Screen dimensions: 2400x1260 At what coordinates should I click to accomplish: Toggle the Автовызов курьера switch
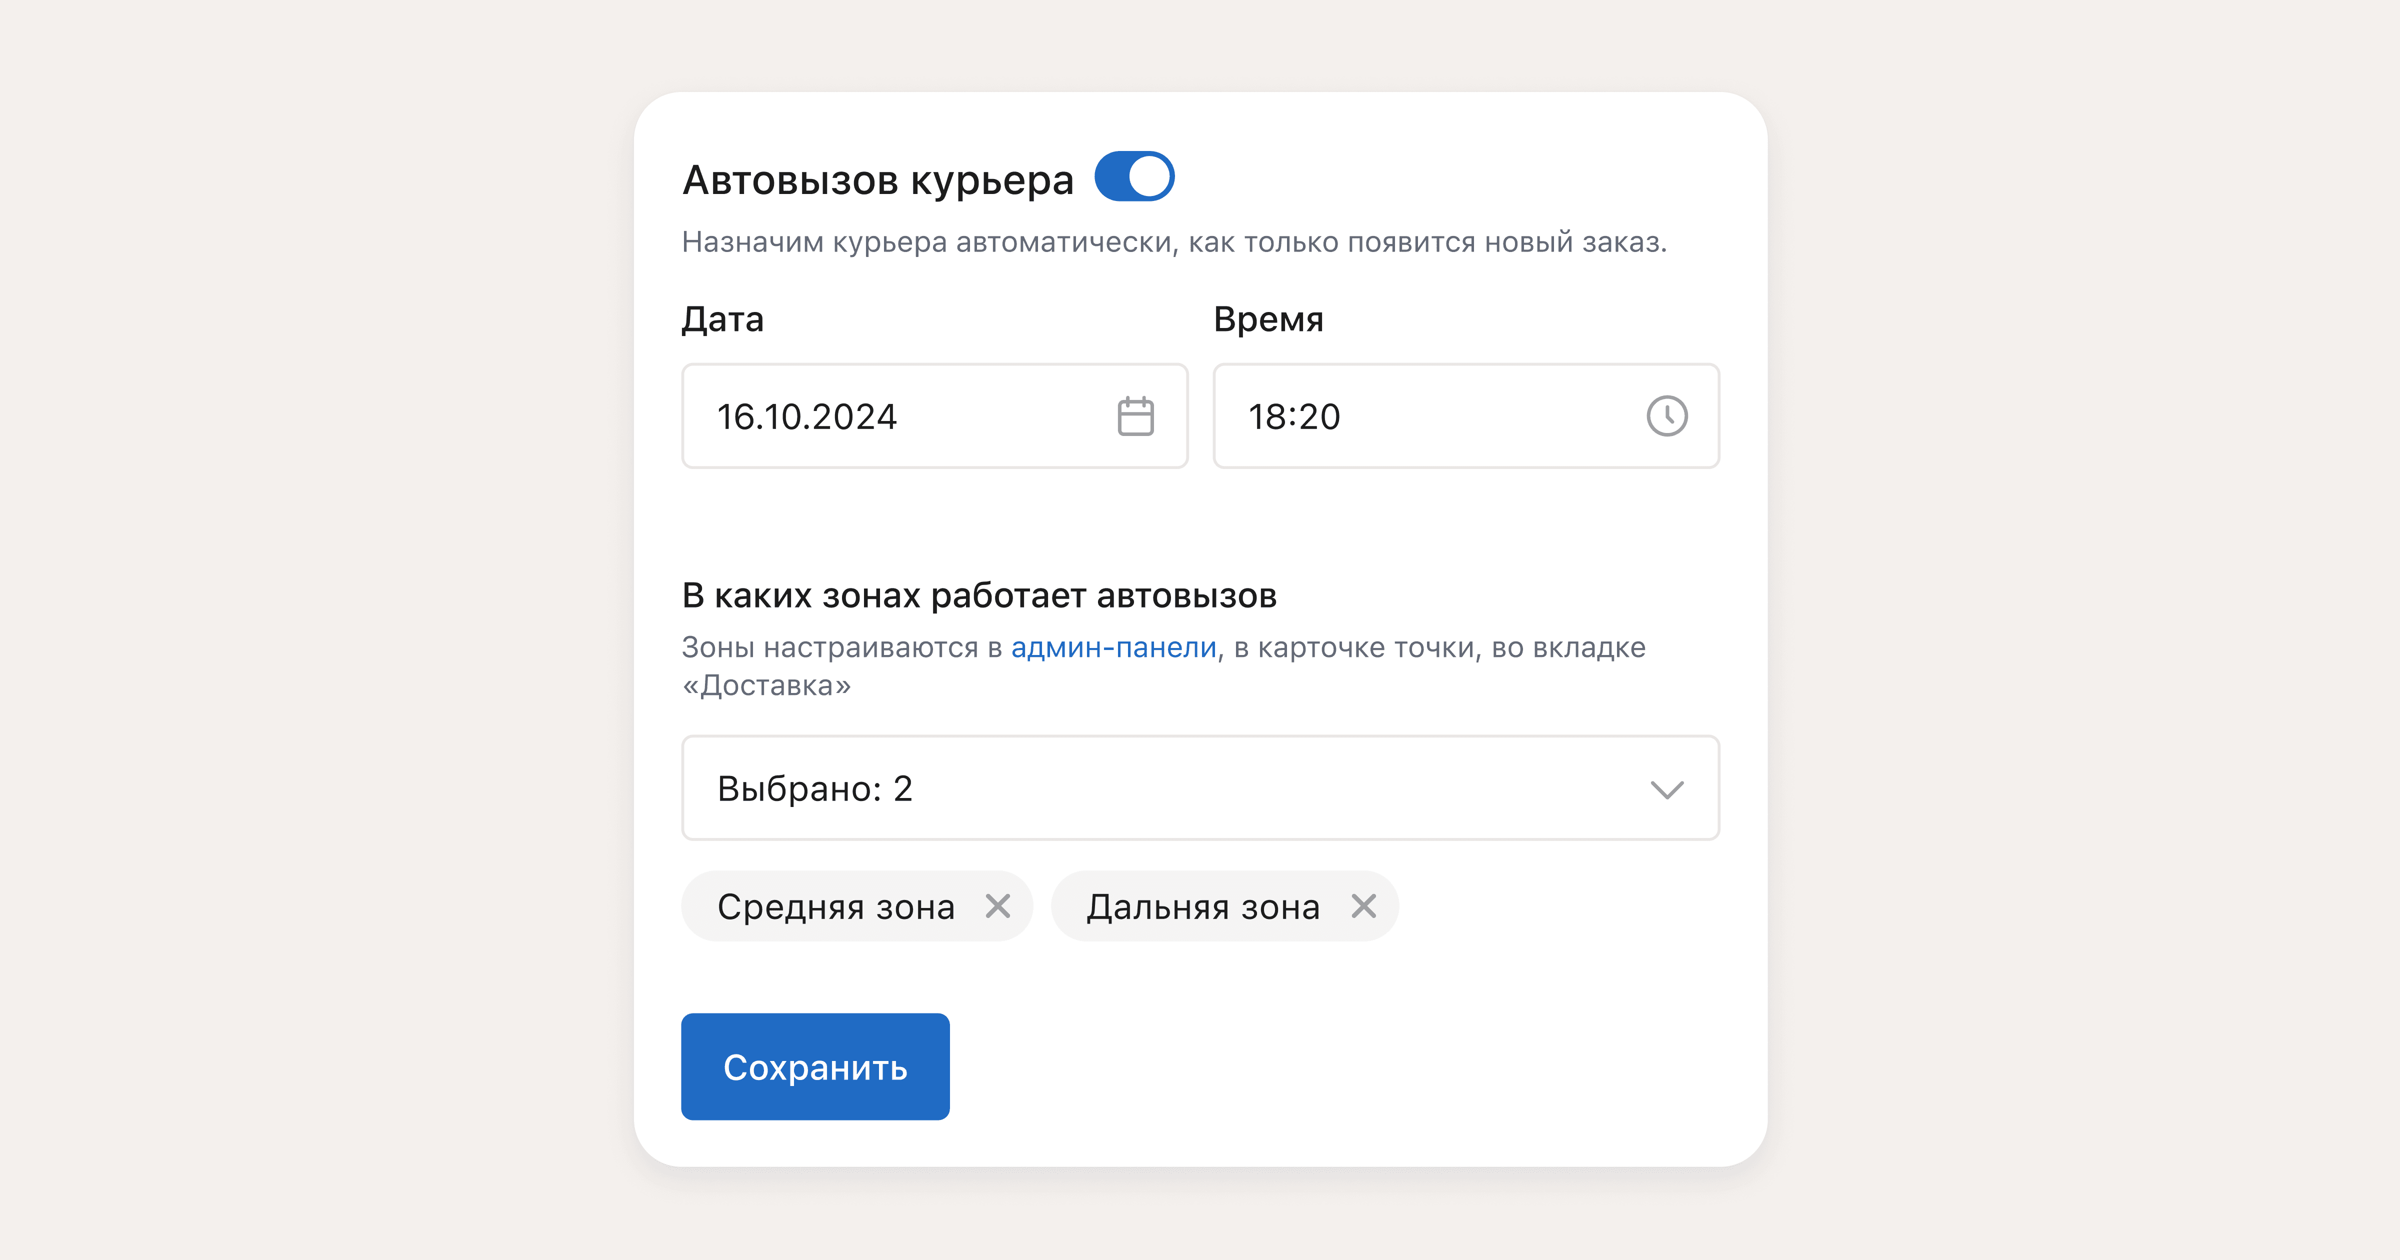pos(1134,177)
